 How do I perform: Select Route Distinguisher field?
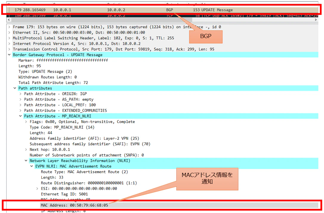click(89, 183)
